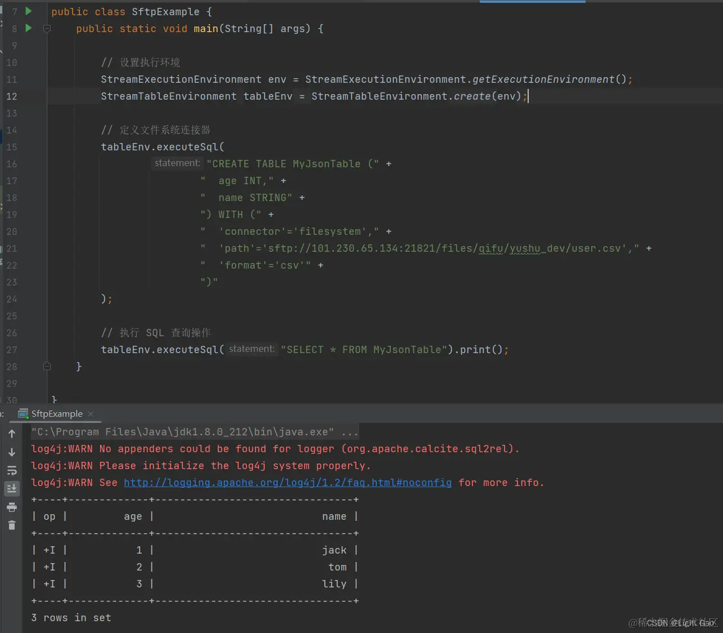The width and height of the screenshot is (723, 633).
Task: Click 'MyJsonTable' in the CREATE TABLE string
Action: click(x=327, y=164)
